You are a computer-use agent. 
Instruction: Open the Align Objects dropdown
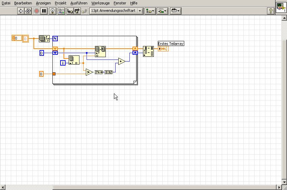pos(150,11)
